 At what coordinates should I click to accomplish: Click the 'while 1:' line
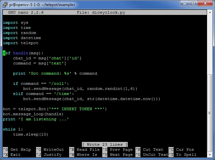tap(13, 129)
